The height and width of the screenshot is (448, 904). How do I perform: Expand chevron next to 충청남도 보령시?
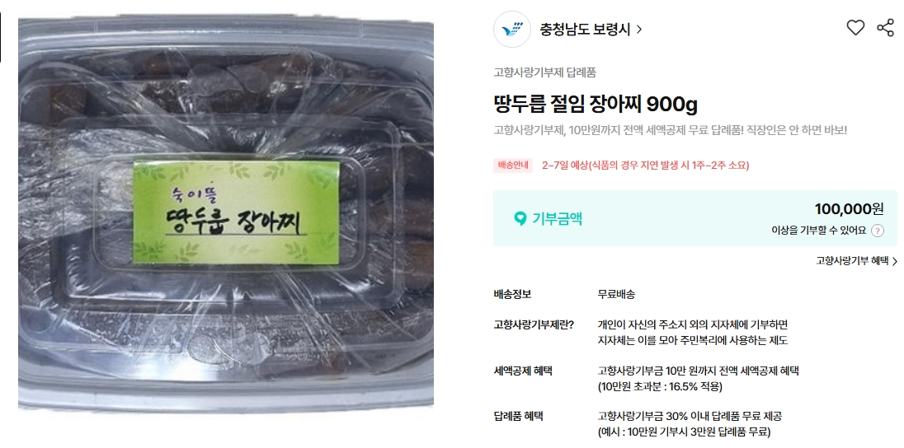(x=638, y=30)
